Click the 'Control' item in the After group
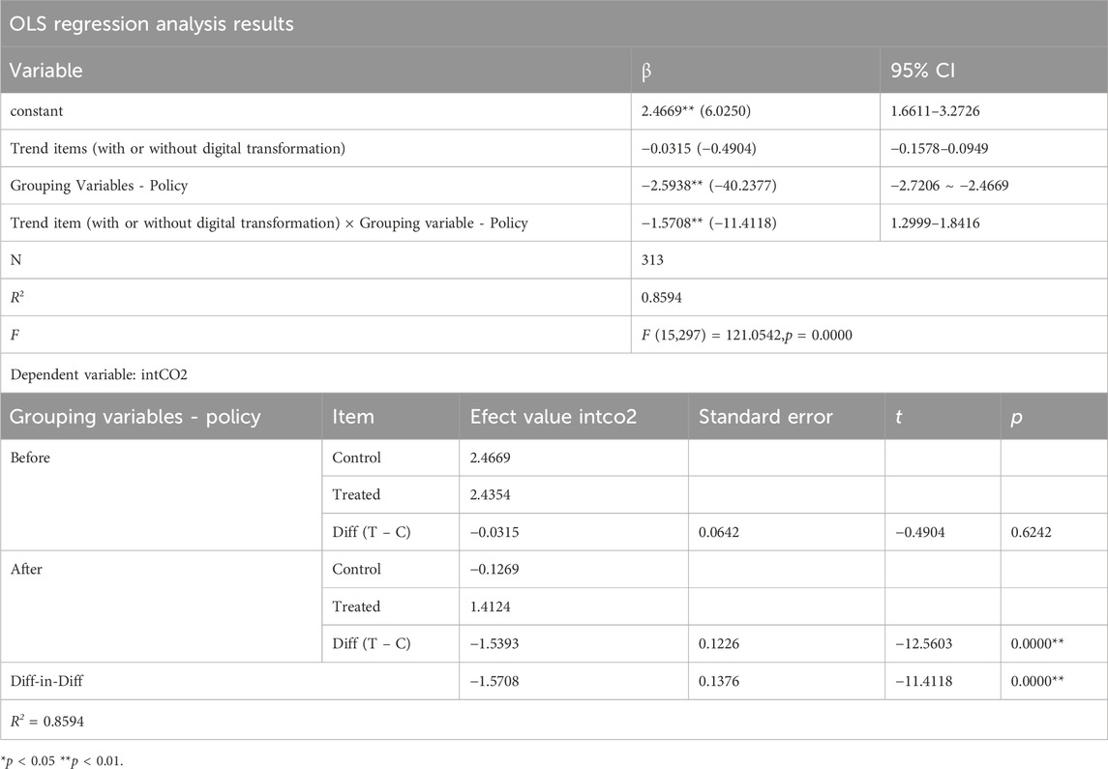Viewport: 1108px width, 769px height. point(356,569)
